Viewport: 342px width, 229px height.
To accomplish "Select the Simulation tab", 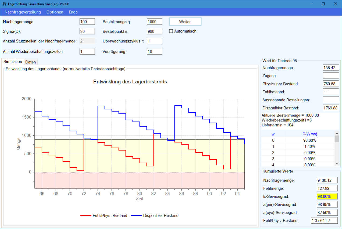I will [x=13, y=62].
